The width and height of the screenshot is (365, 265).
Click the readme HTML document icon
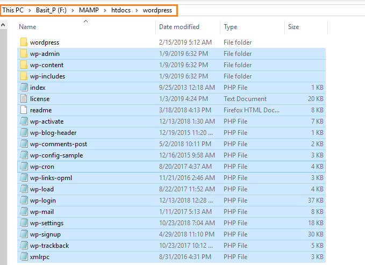(24, 110)
